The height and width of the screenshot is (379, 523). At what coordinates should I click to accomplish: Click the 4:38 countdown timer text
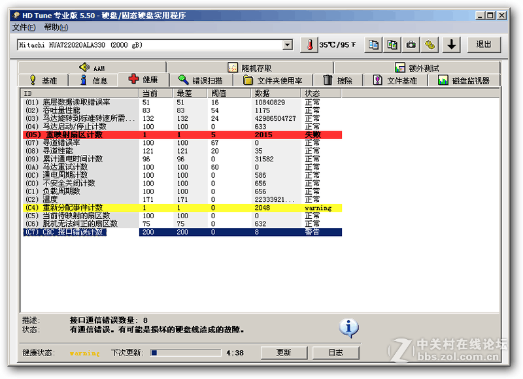pyautogui.click(x=235, y=353)
